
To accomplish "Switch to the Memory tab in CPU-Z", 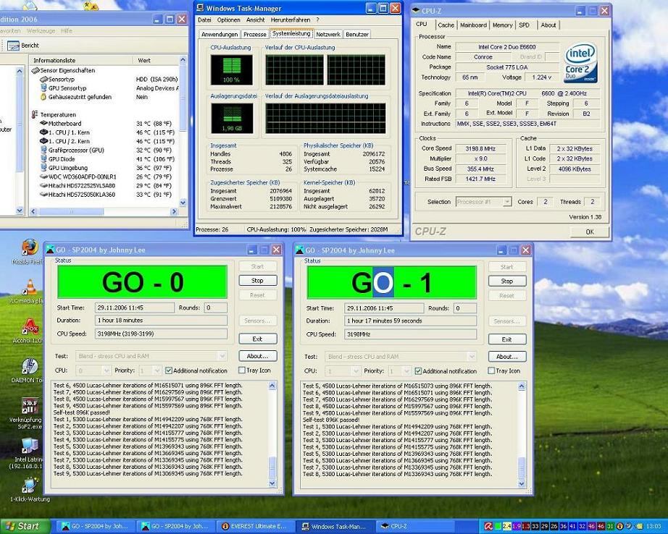I will 502,25.
